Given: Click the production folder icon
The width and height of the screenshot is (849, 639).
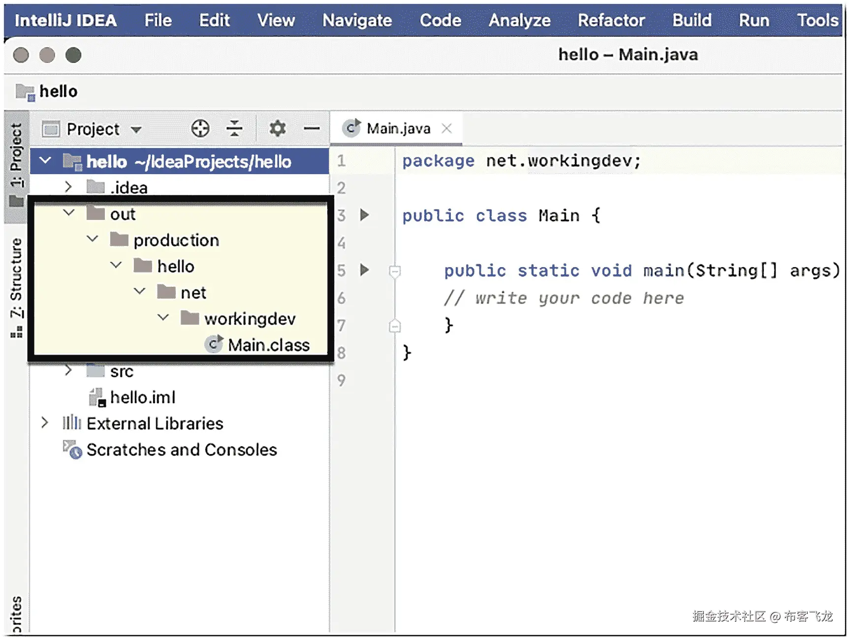Looking at the screenshot, I should [x=120, y=240].
